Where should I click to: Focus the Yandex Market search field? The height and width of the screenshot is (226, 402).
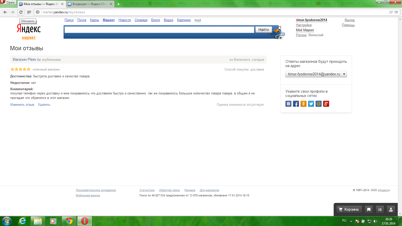159,30
